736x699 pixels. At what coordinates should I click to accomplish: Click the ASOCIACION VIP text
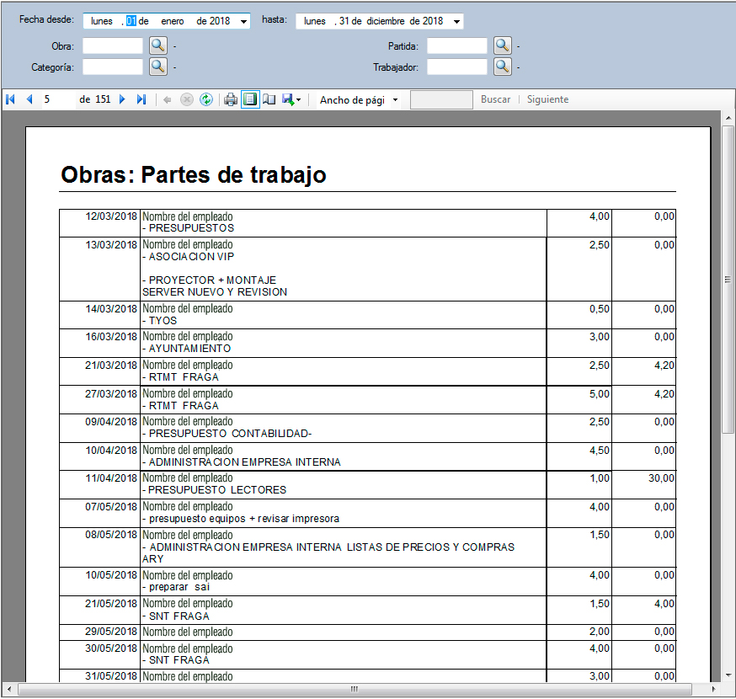[x=191, y=257]
